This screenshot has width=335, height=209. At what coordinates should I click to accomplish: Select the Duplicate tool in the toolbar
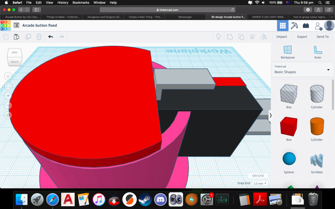[x=28, y=37]
